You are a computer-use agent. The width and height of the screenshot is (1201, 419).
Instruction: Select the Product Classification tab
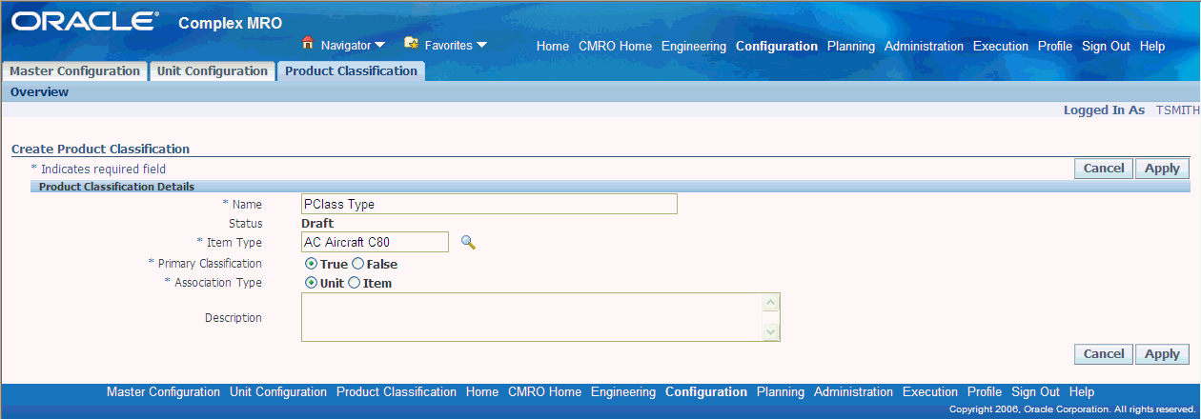pyautogui.click(x=351, y=71)
